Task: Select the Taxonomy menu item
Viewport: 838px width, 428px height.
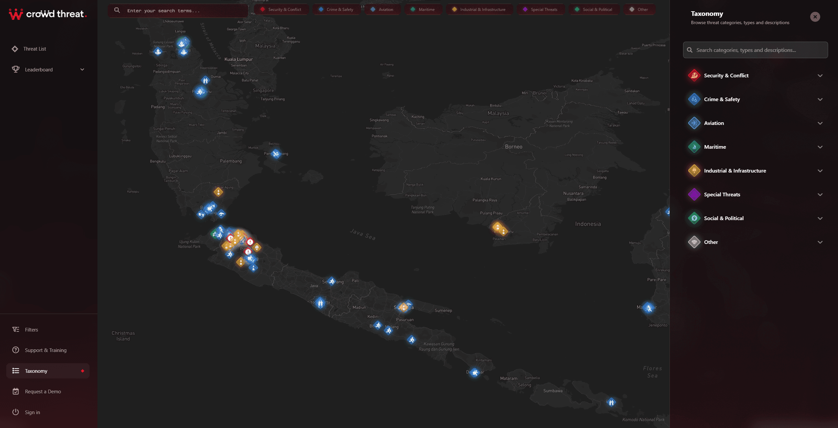Action: tap(48, 371)
